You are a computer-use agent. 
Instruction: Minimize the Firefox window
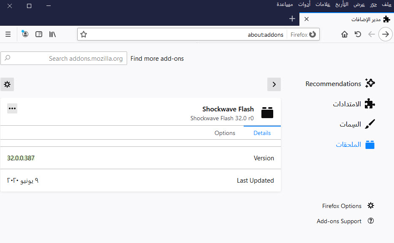(49, 6)
